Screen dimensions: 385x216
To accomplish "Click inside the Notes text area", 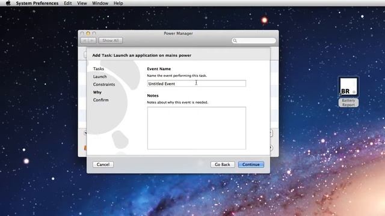I will [x=197, y=128].
